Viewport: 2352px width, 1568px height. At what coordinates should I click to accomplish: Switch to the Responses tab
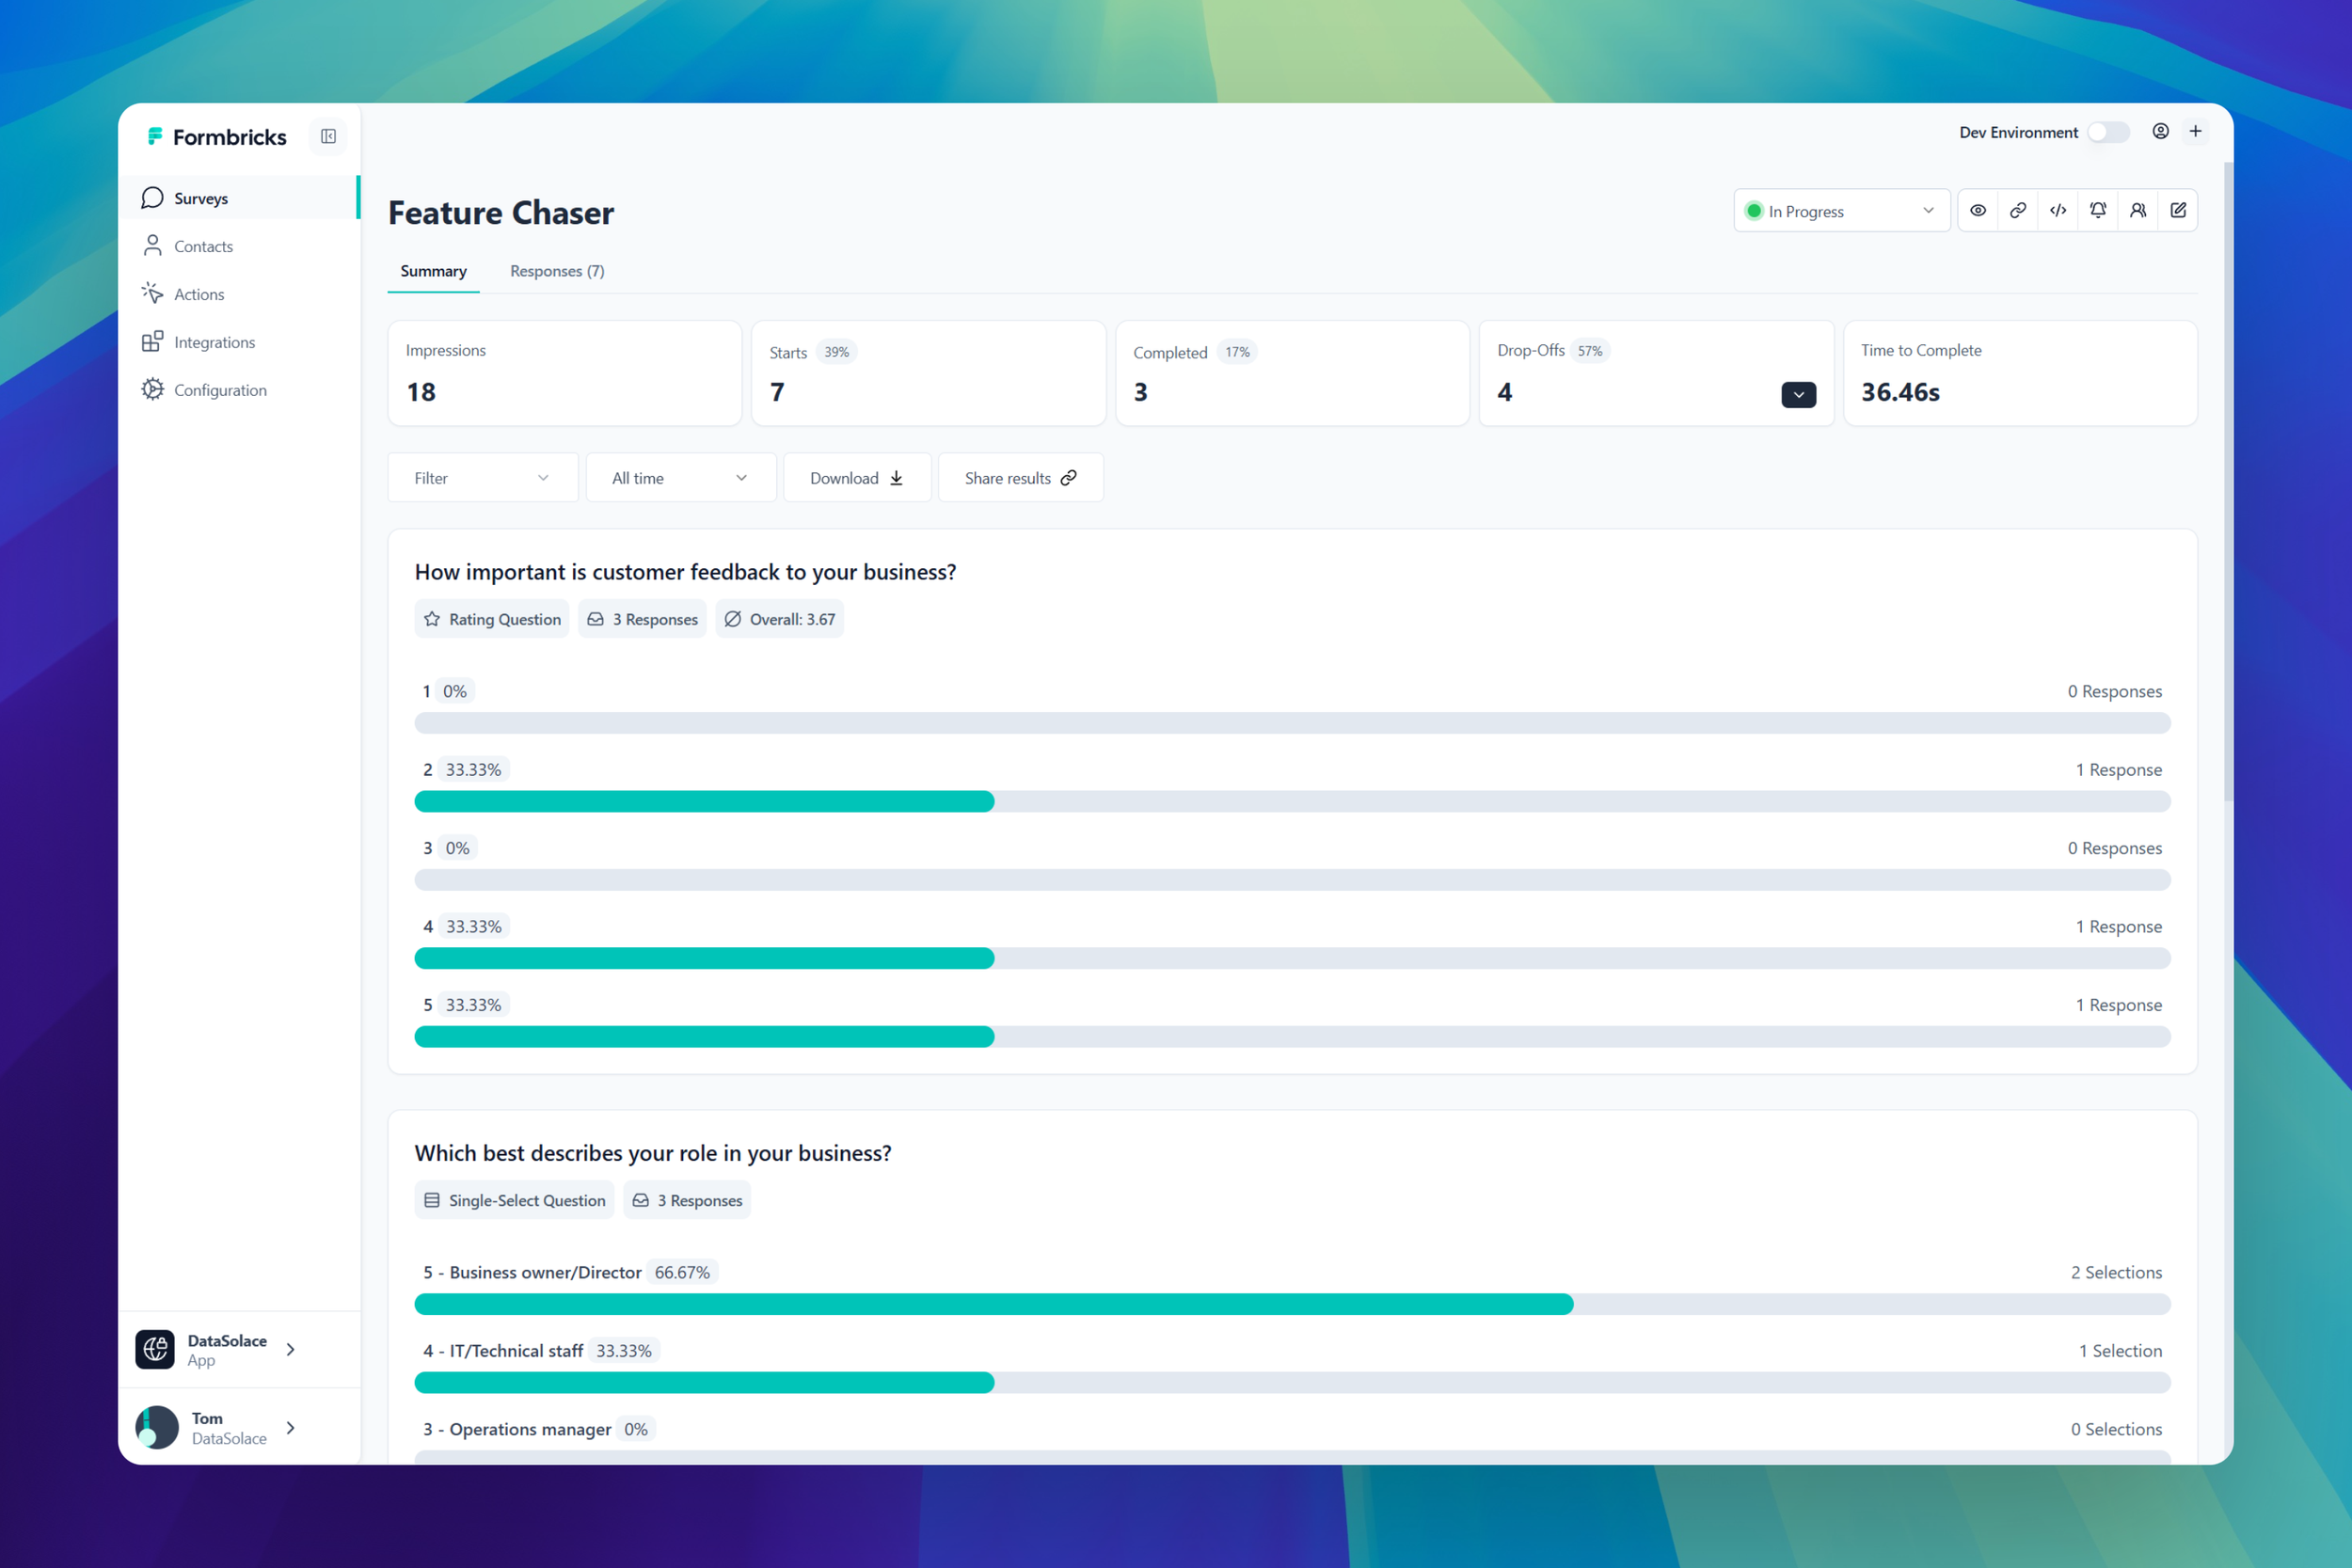click(x=556, y=271)
